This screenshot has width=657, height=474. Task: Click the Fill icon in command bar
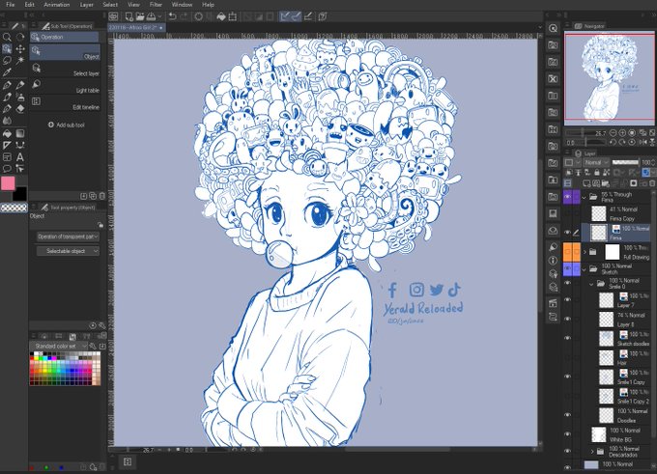pyautogui.click(x=221, y=16)
